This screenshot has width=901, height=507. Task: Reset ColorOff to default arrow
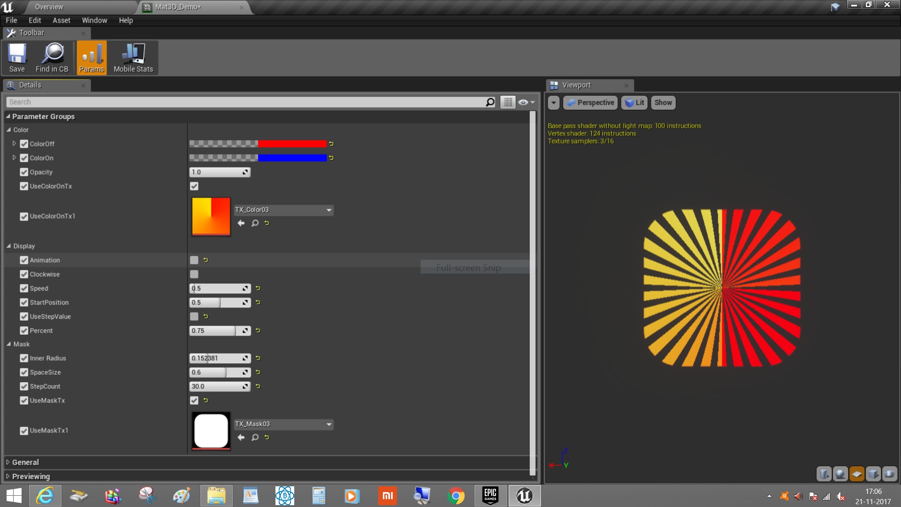[331, 144]
